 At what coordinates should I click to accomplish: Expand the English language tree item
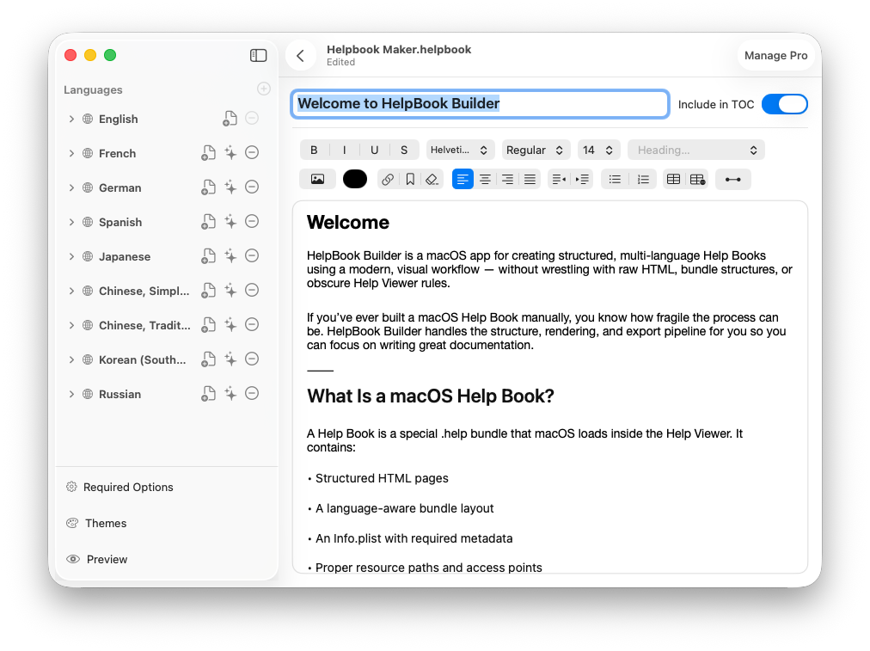[72, 119]
